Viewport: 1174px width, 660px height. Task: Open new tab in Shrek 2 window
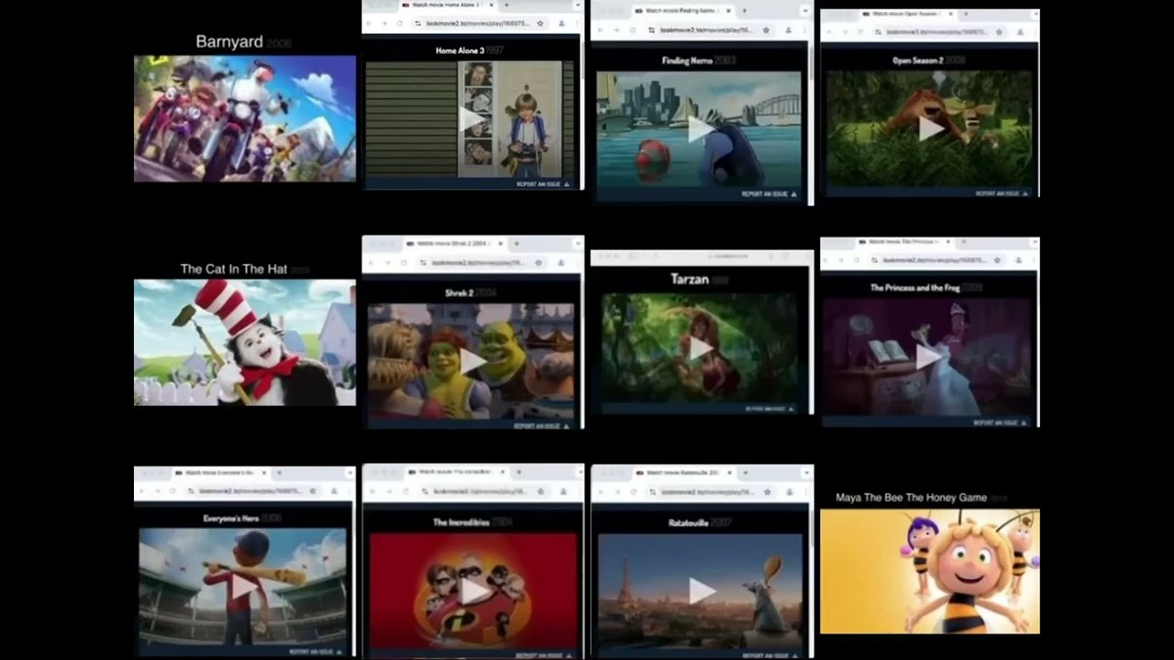click(515, 244)
